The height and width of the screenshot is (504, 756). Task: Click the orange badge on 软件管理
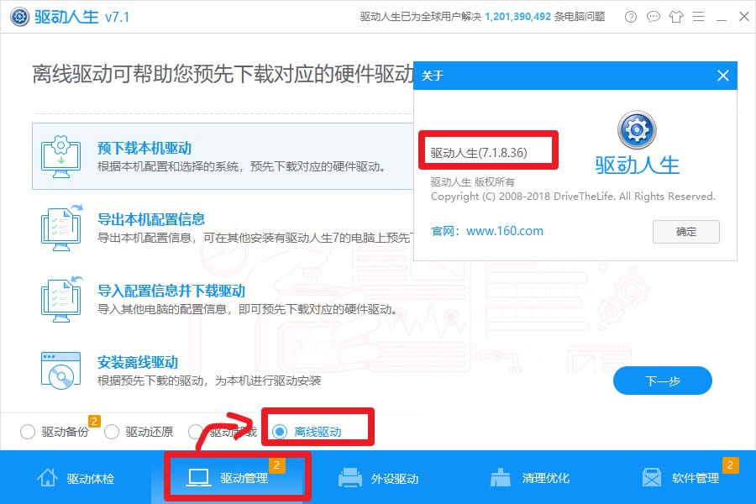pyautogui.click(x=730, y=465)
